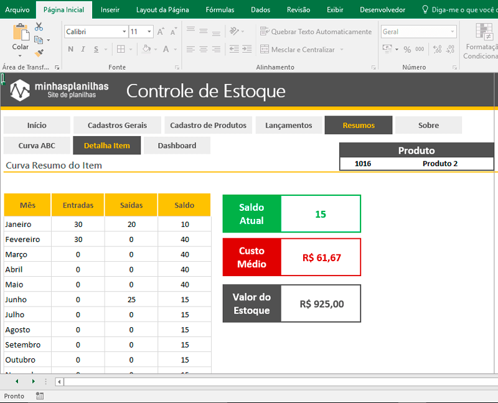Expand the border style dropdown arrow
This screenshot has height=403, width=498.
click(x=130, y=49)
